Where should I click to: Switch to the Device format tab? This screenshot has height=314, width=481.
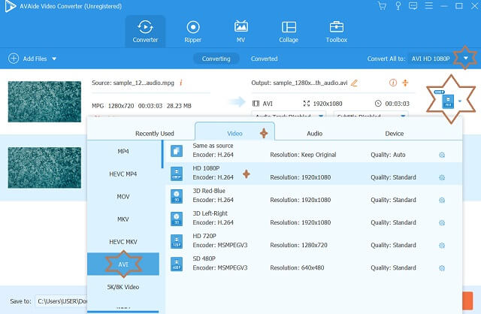coord(394,133)
